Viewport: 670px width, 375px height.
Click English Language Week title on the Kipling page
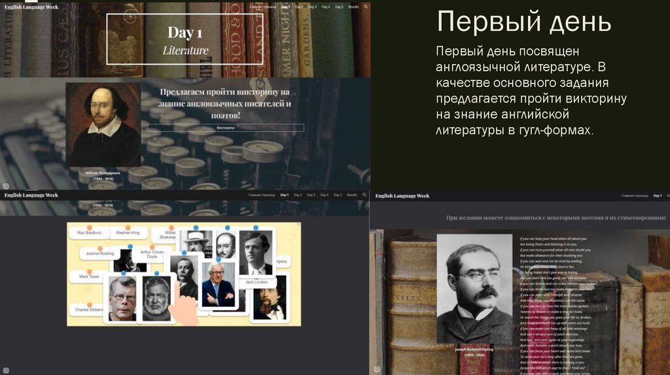point(402,196)
